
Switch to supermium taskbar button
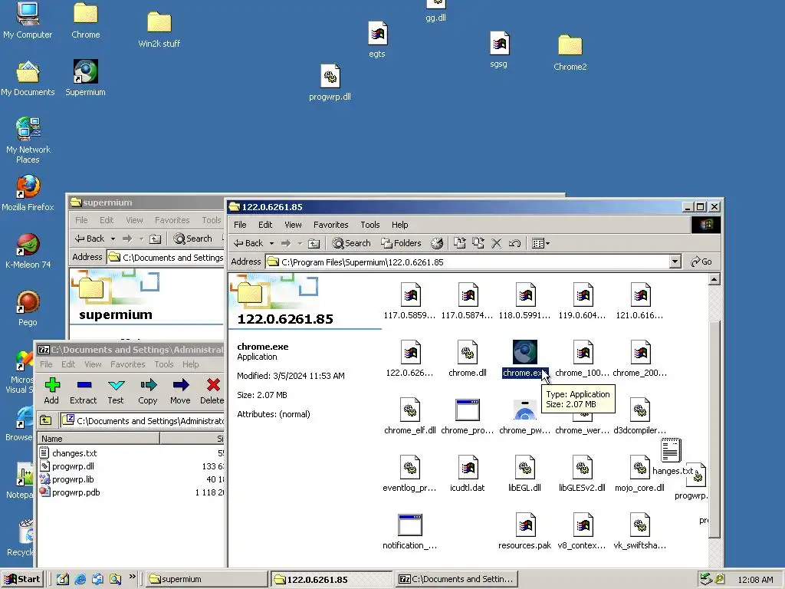[206, 579]
